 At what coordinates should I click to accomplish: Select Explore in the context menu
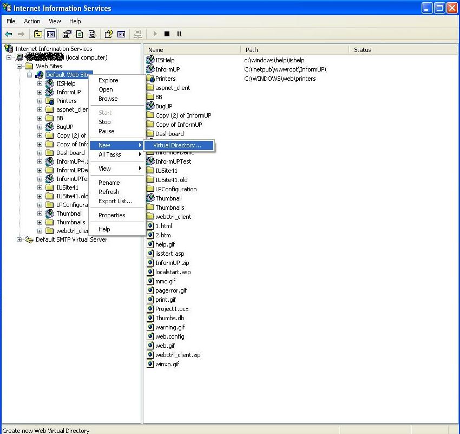click(x=117, y=80)
